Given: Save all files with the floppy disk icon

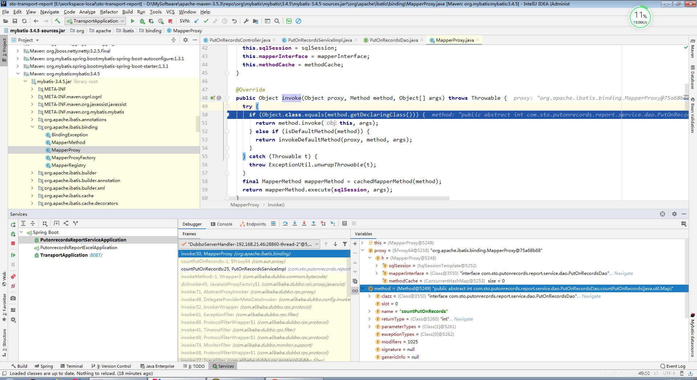Looking at the screenshot, I should 15,21.
